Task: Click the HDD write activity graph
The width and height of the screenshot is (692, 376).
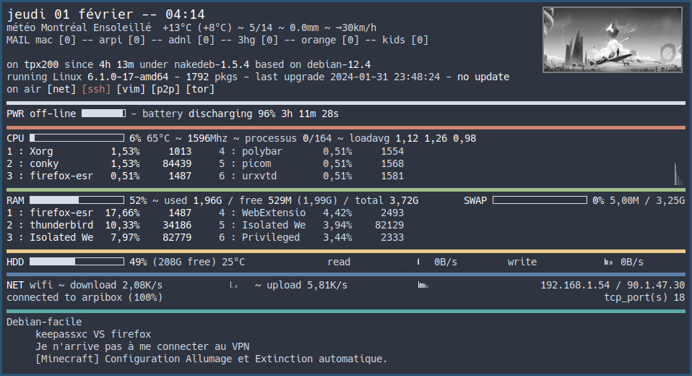Action: tap(607, 262)
